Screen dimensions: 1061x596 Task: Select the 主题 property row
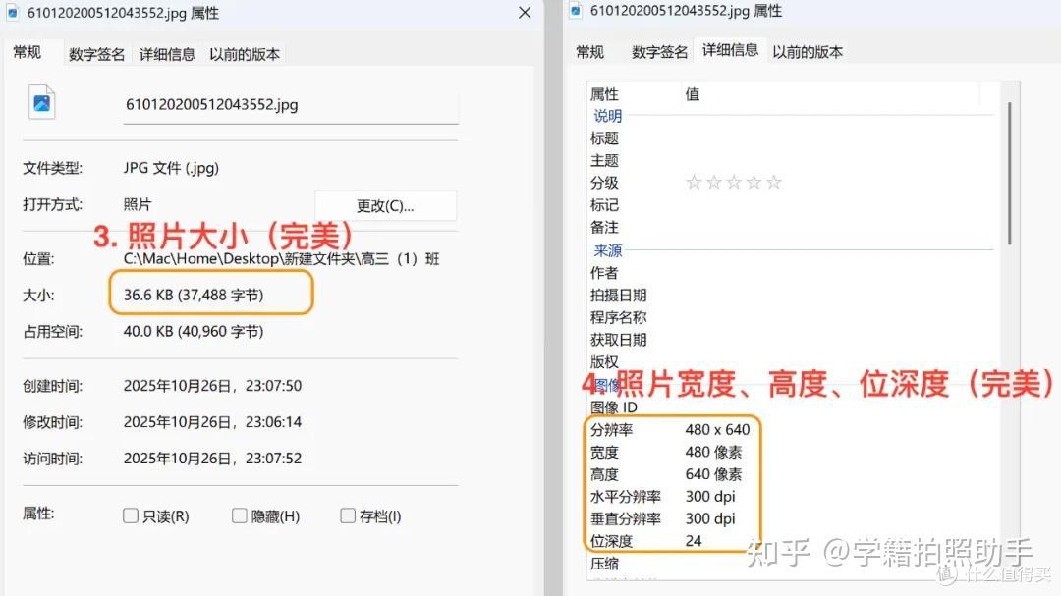[x=792, y=160]
